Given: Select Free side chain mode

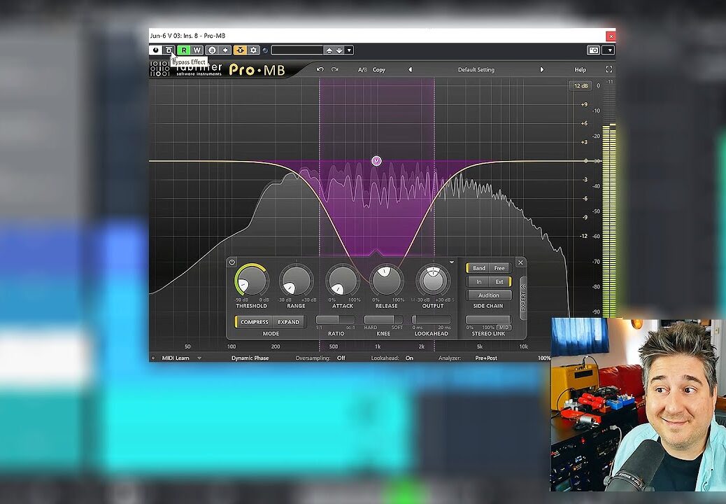Looking at the screenshot, I should point(499,268).
